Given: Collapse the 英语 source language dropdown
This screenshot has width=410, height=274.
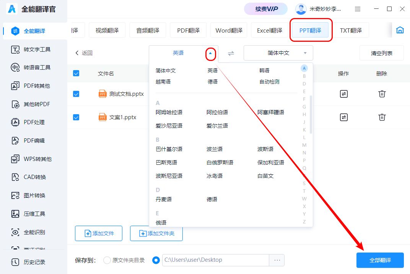Looking at the screenshot, I should click(x=210, y=53).
